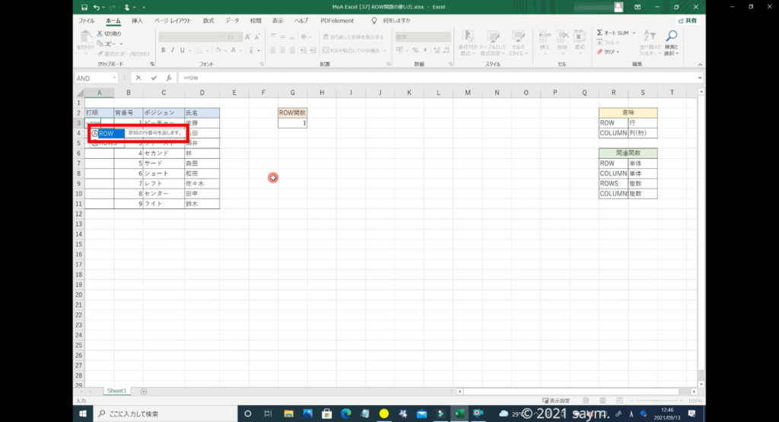Open Excel from the Windows taskbar
The image size is (779, 422).
(459, 414)
